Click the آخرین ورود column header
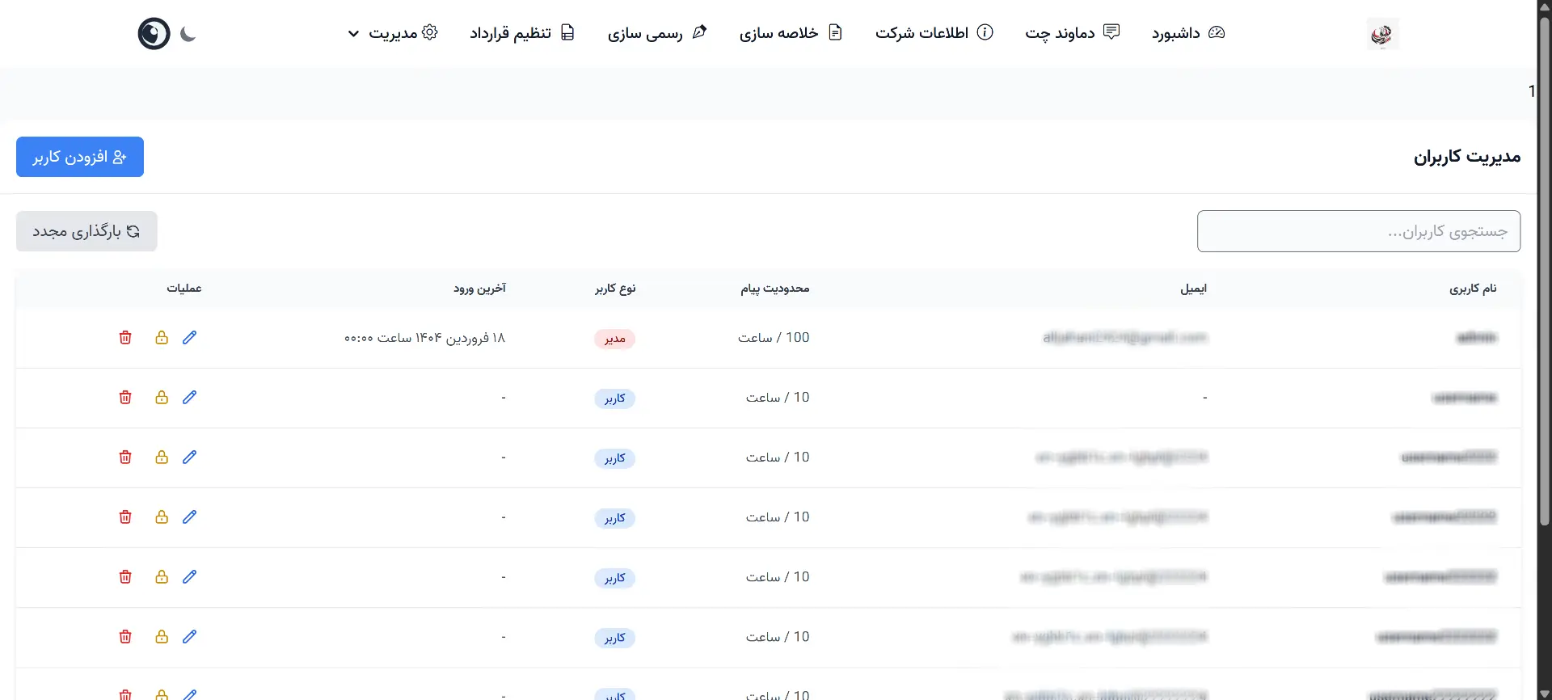This screenshot has height=700, width=1552. pyautogui.click(x=479, y=289)
